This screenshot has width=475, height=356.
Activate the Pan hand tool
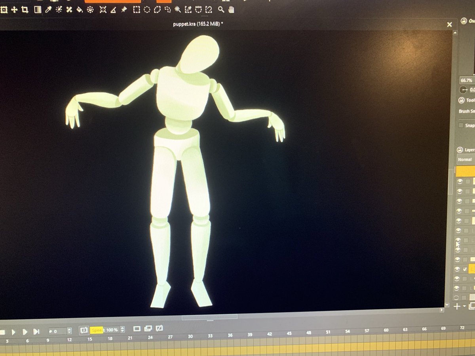coord(232,9)
